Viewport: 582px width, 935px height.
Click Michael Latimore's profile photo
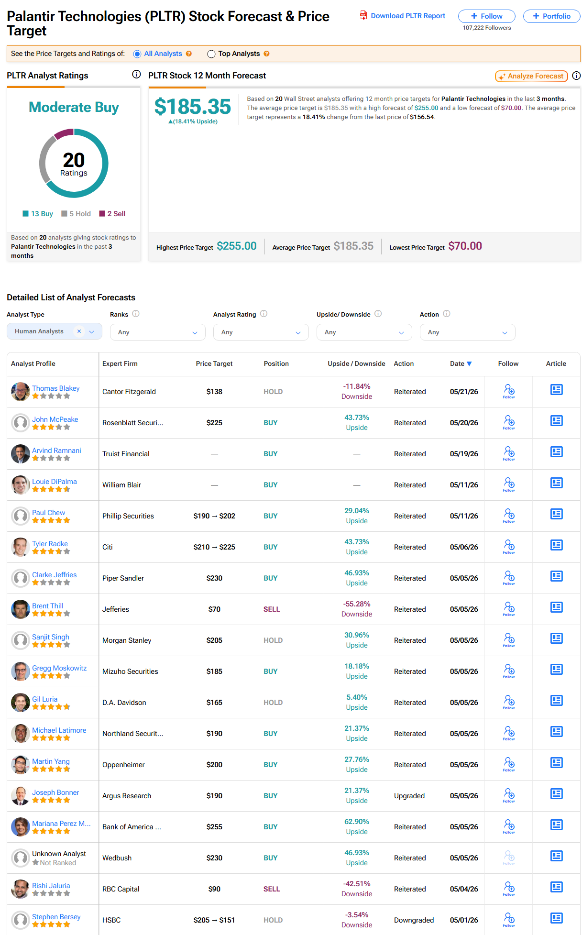[x=21, y=733]
